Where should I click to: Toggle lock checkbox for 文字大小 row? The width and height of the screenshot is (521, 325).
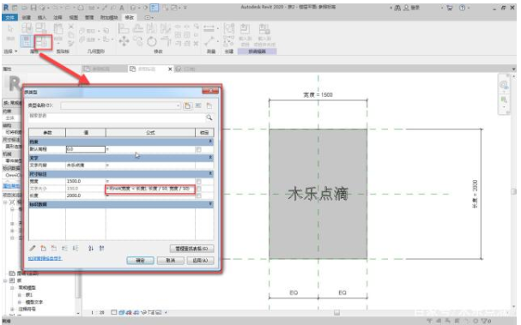(198, 189)
